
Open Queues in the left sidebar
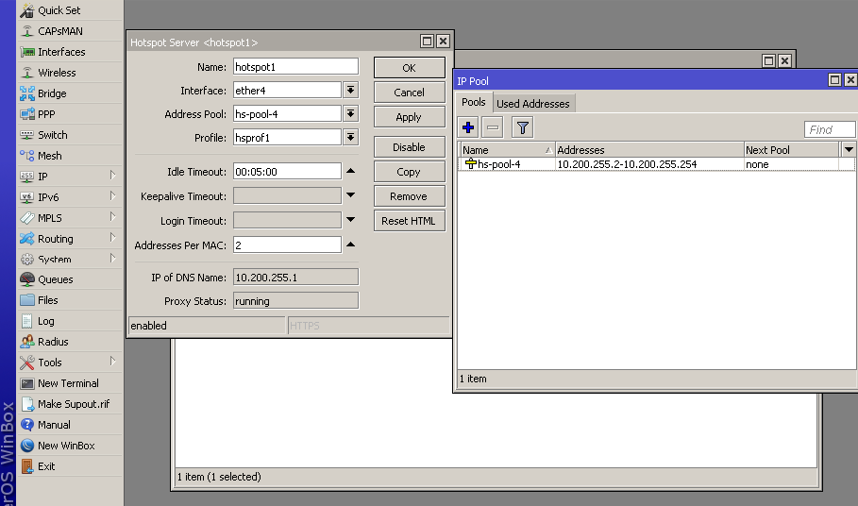pos(55,279)
